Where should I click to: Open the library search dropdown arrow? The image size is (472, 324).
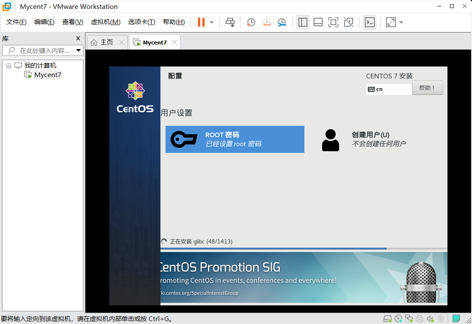point(79,50)
